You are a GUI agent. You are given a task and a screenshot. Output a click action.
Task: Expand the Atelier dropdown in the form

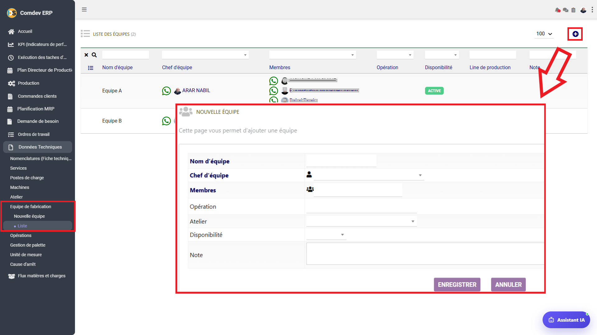click(x=361, y=221)
